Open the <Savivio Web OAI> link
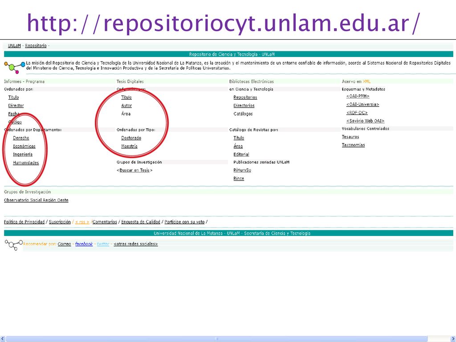The height and width of the screenshot is (342, 456). point(365,121)
